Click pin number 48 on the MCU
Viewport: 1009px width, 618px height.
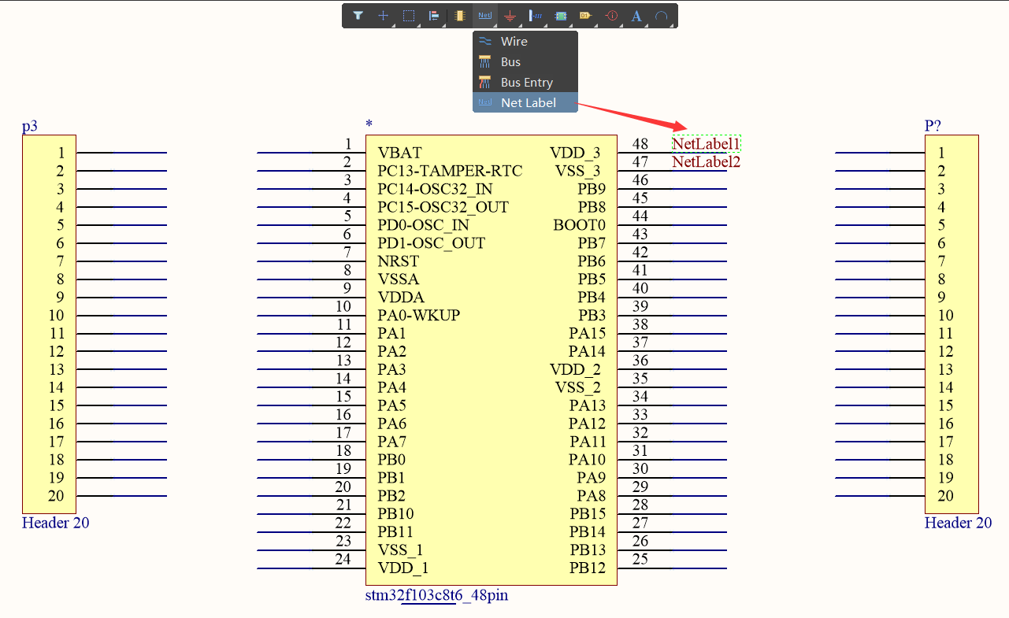pyautogui.click(x=640, y=144)
